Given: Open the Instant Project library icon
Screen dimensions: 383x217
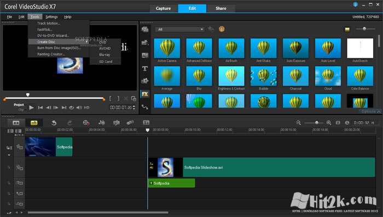Looking at the screenshot, I should click(x=145, y=43).
